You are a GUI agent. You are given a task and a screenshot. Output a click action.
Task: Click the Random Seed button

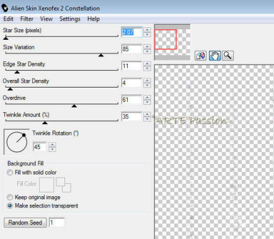(25, 223)
